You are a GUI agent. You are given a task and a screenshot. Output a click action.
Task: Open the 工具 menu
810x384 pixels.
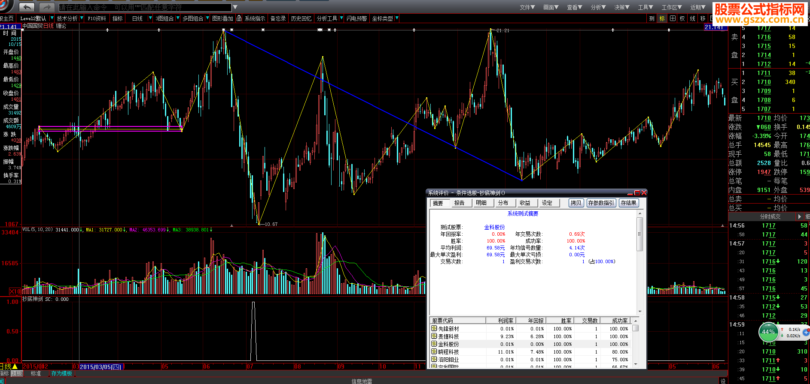tap(645, 7)
